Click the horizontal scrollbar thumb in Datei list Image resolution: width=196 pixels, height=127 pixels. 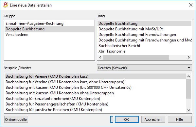click(x=136, y=57)
